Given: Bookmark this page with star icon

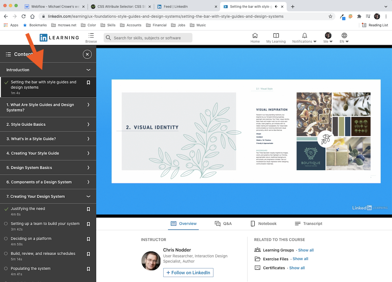Looking at the screenshot, I should (330, 16).
